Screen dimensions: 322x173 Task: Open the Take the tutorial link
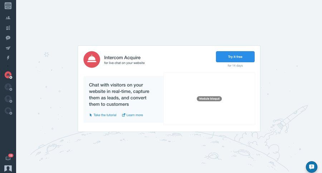103,115
